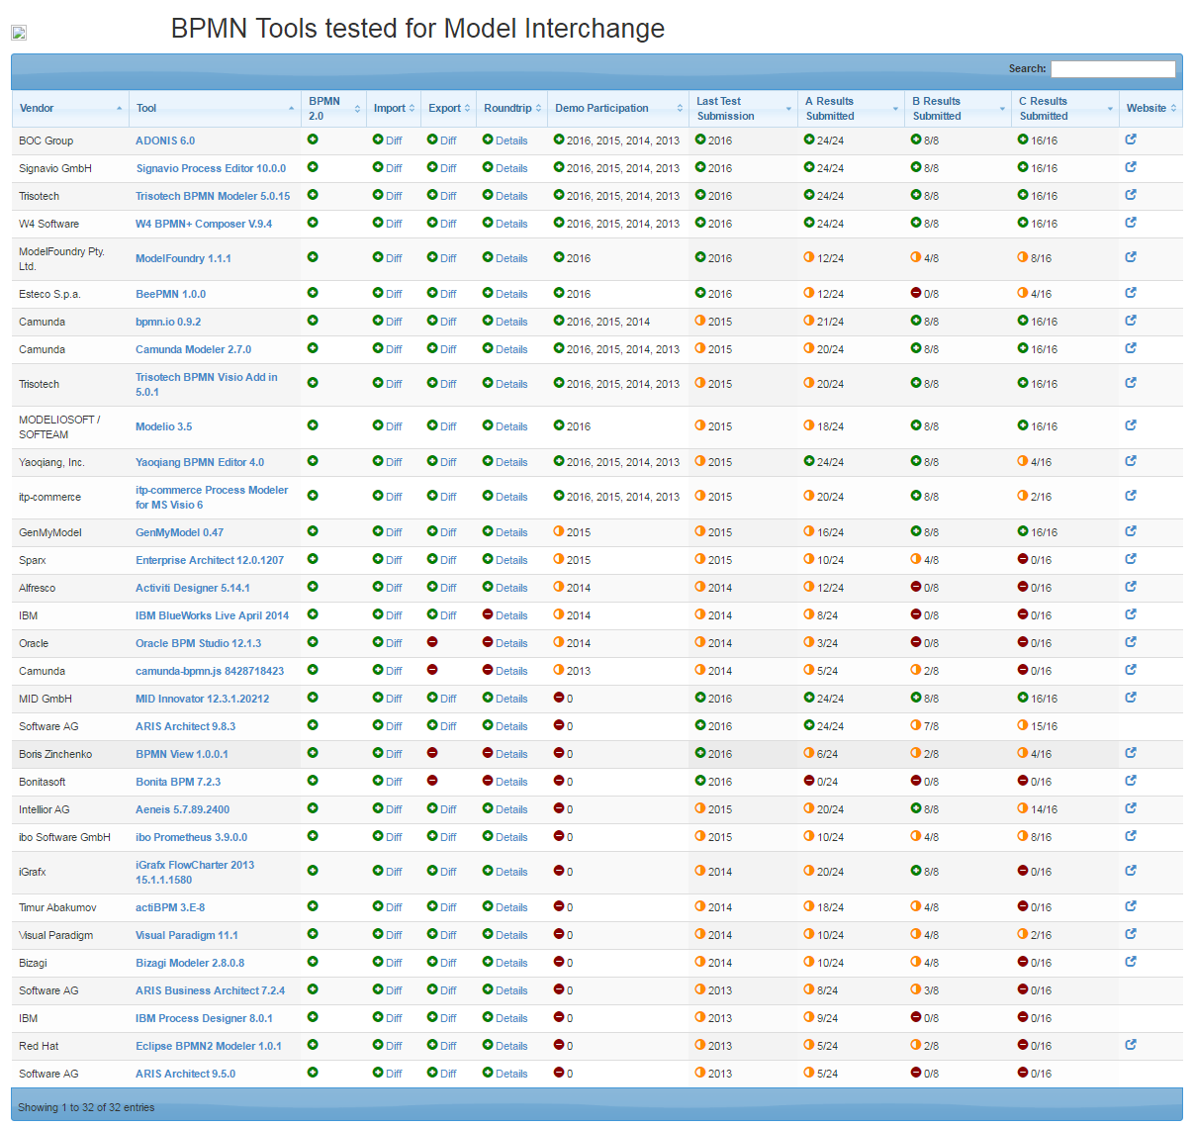
Task: Sort by Roundtrip column header
Action: click(x=512, y=109)
